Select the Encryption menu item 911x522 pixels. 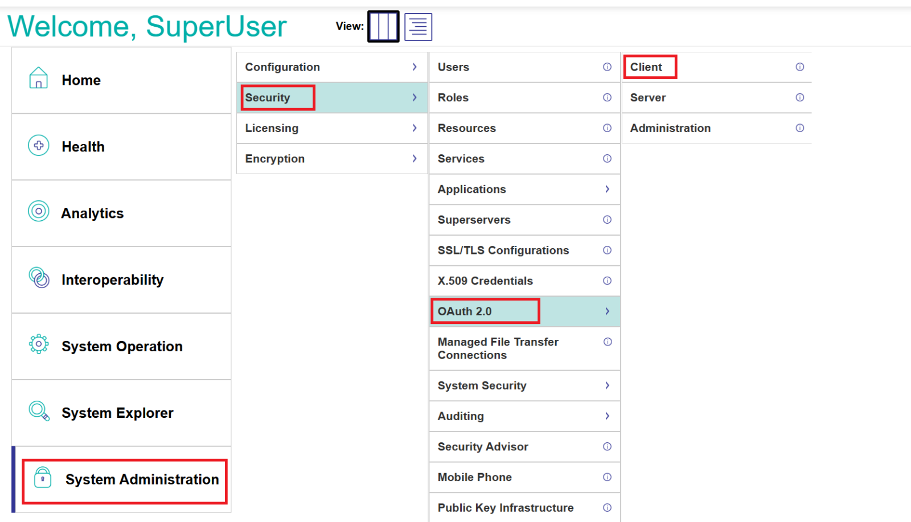coord(275,159)
